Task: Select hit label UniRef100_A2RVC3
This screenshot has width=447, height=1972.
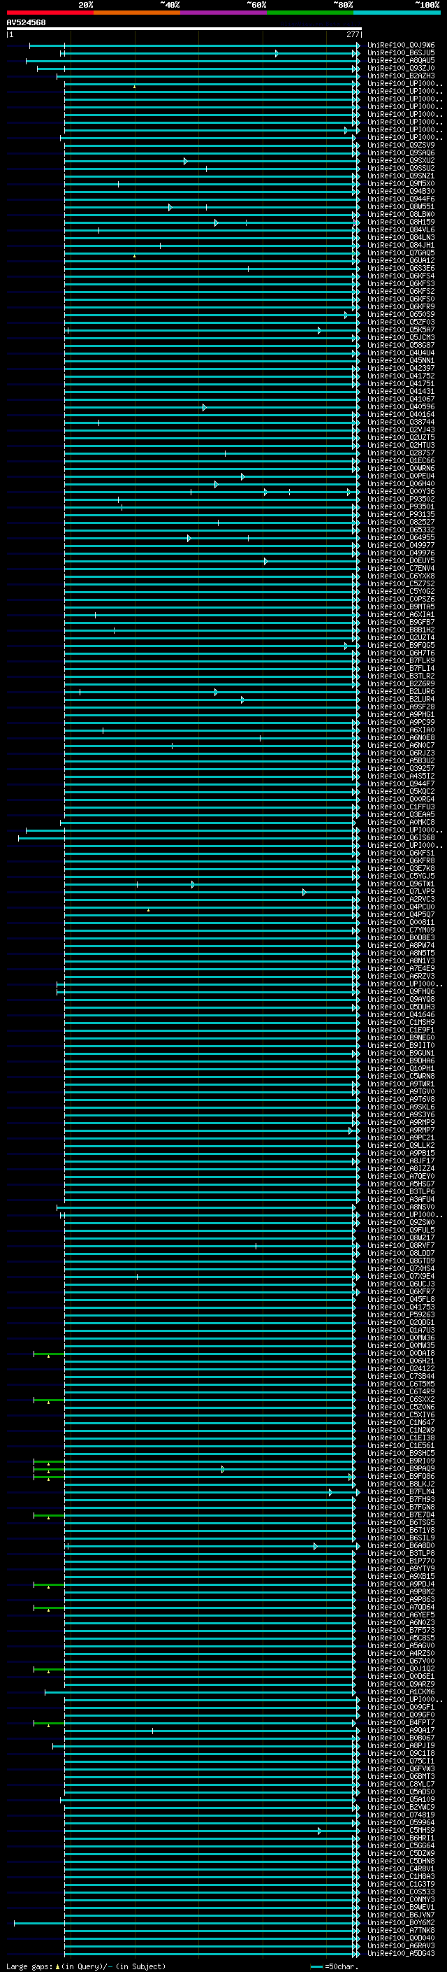Action: coord(401,900)
